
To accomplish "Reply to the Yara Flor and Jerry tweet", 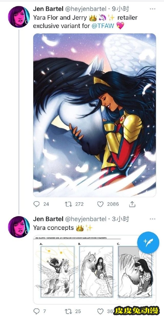I will click(x=37, y=204).
